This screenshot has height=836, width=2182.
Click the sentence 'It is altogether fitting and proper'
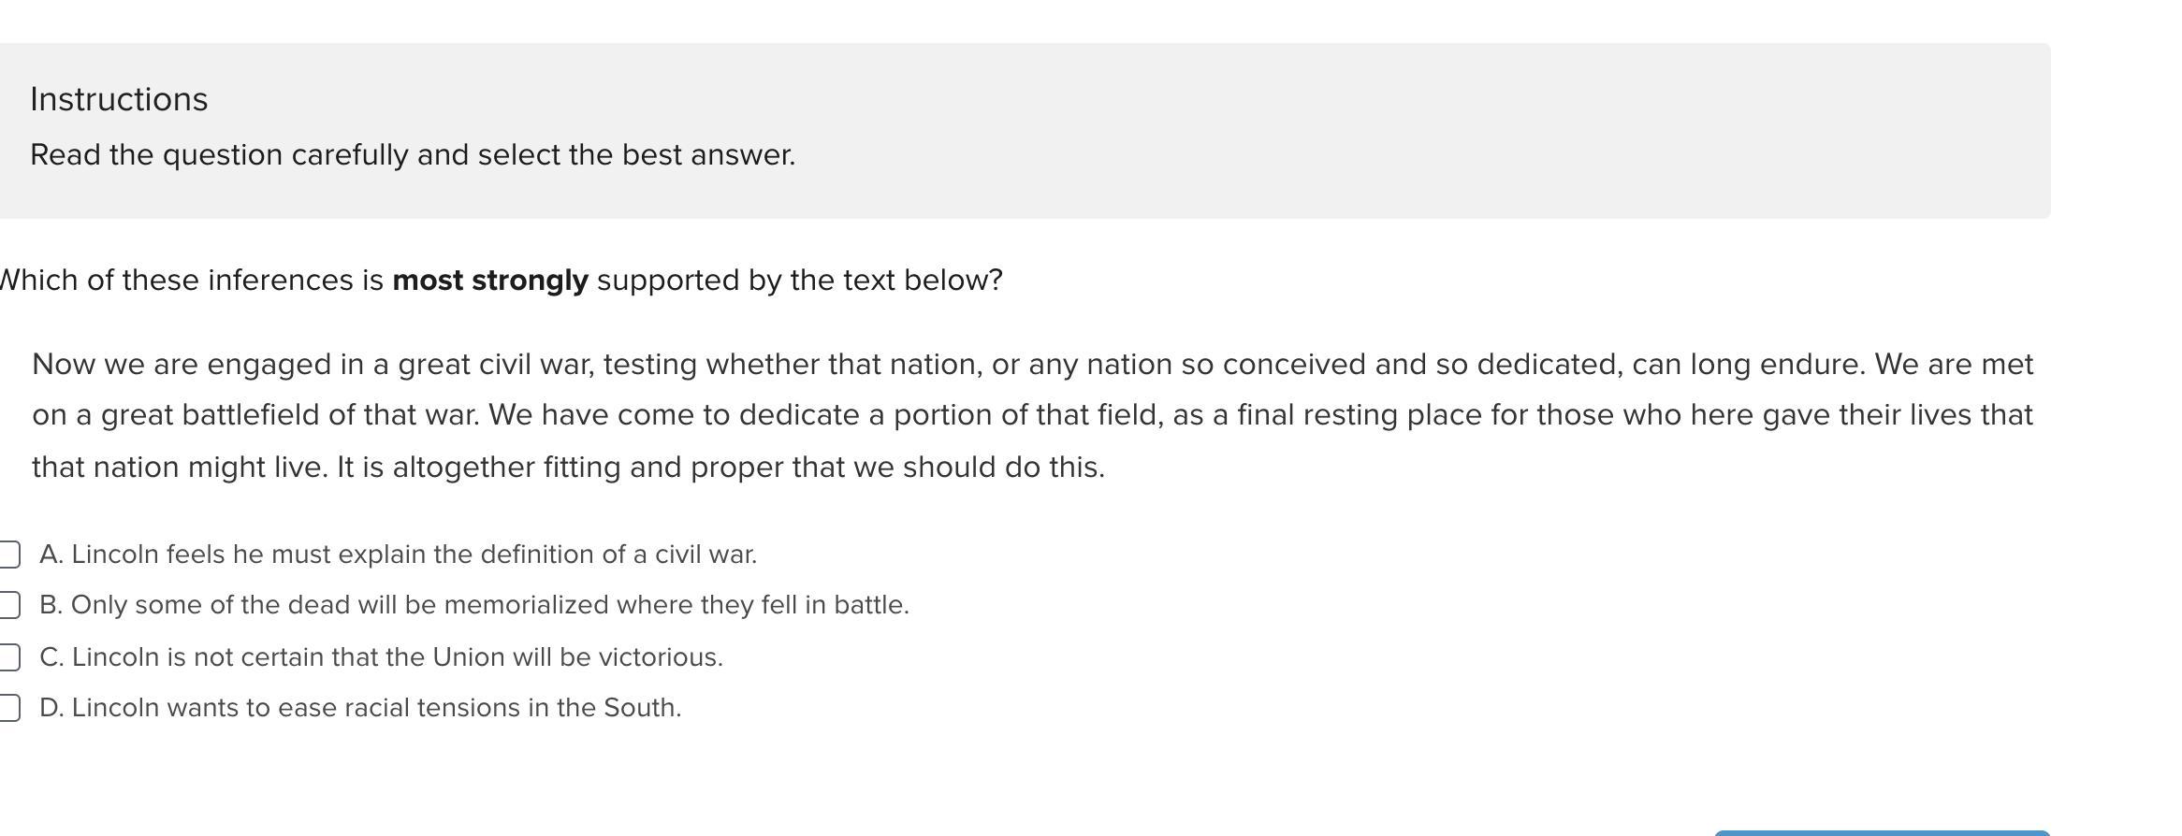point(720,467)
